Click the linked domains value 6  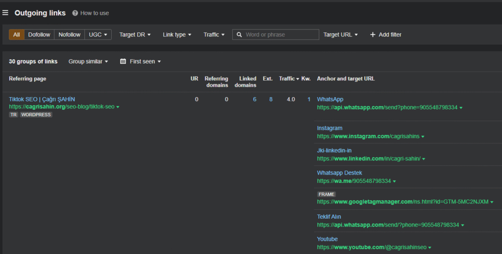[254, 99]
